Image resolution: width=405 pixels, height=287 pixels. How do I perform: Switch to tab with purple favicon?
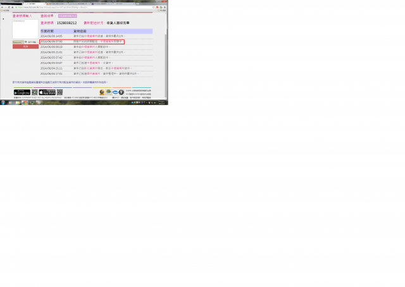pyautogui.click(x=102, y=4)
